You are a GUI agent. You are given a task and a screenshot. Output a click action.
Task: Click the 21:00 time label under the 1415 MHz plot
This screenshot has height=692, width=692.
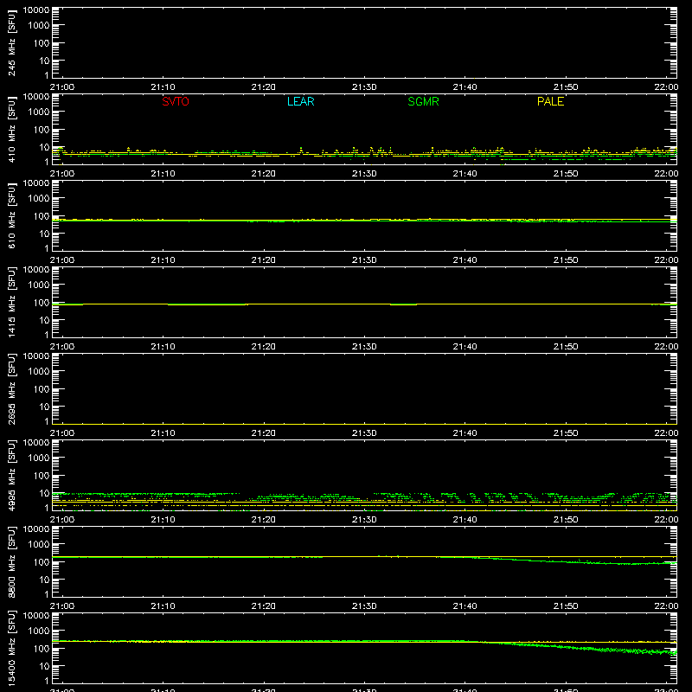coord(62,347)
